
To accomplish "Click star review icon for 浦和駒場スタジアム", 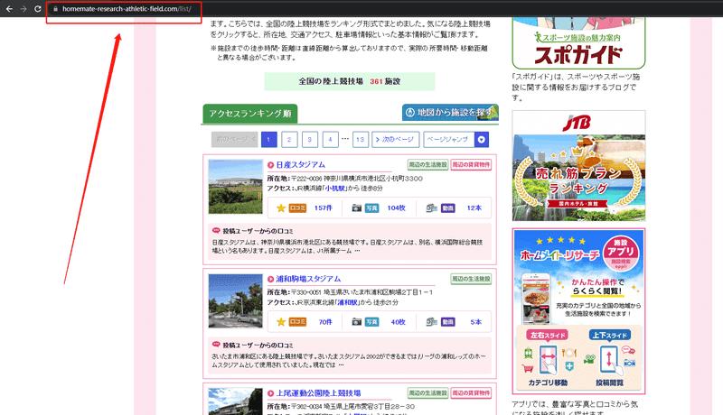I will pyautogui.click(x=281, y=321).
